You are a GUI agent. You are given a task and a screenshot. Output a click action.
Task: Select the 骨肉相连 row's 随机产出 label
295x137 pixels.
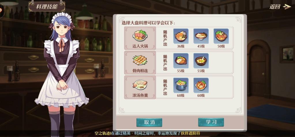(x=165, y=63)
